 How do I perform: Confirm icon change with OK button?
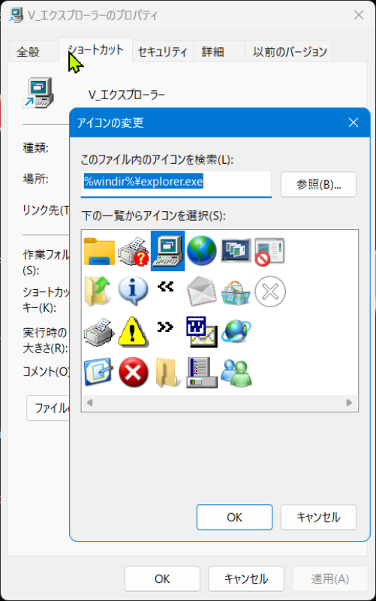(x=234, y=518)
